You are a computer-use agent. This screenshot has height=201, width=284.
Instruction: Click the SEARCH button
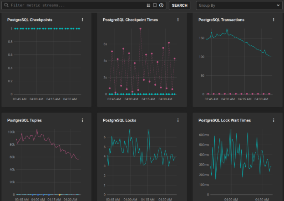click(x=179, y=5)
